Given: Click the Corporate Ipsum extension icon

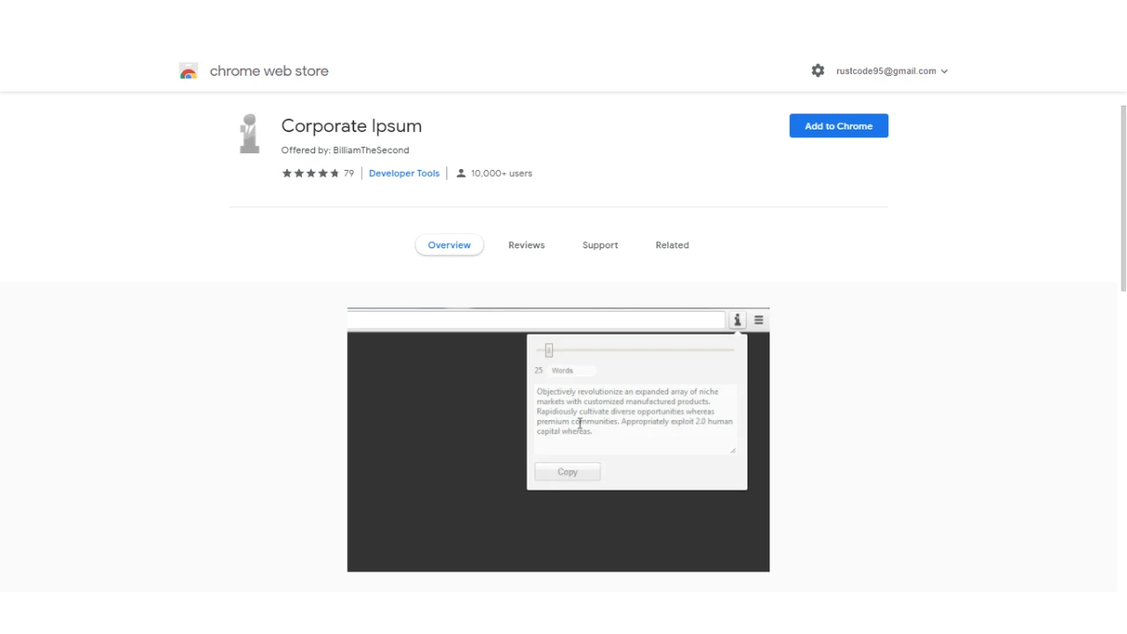Looking at the screenshot, I should pos(249,133).
